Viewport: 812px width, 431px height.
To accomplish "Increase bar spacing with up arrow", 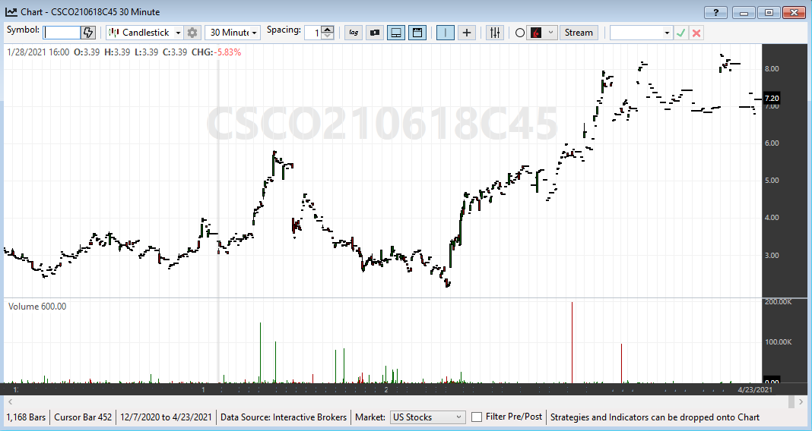I will tap(327, 30).
